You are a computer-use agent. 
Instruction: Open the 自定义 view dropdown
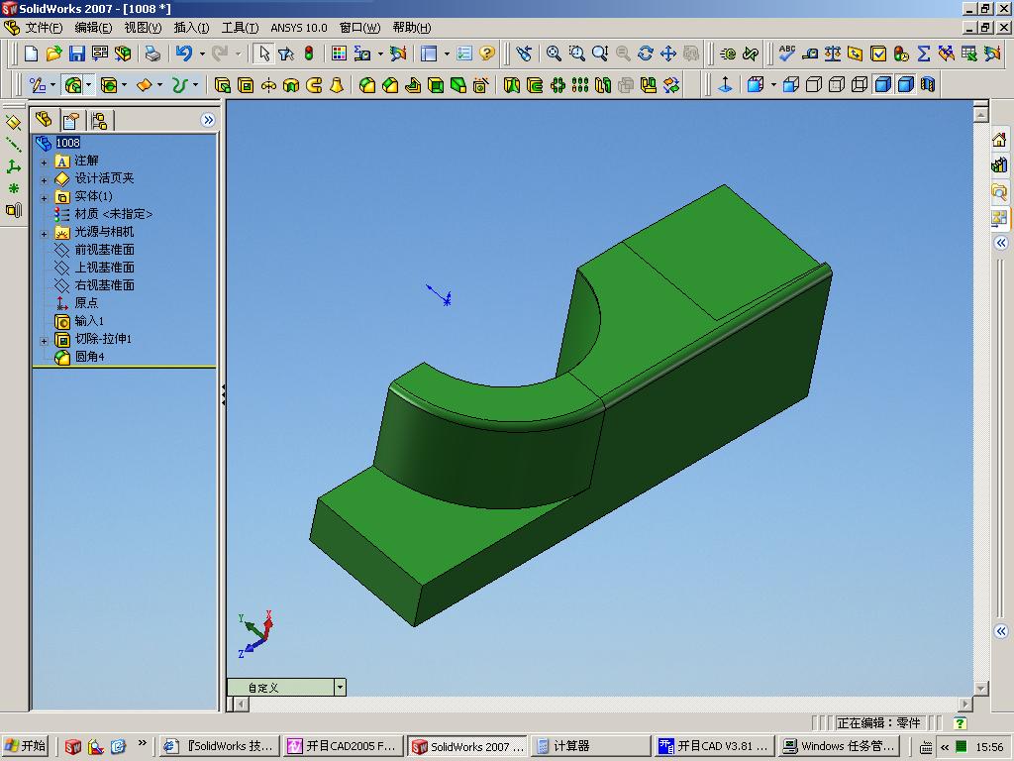340,688
